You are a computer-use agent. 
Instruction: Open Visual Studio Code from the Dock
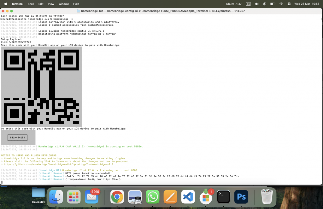[x=188, y=197]
